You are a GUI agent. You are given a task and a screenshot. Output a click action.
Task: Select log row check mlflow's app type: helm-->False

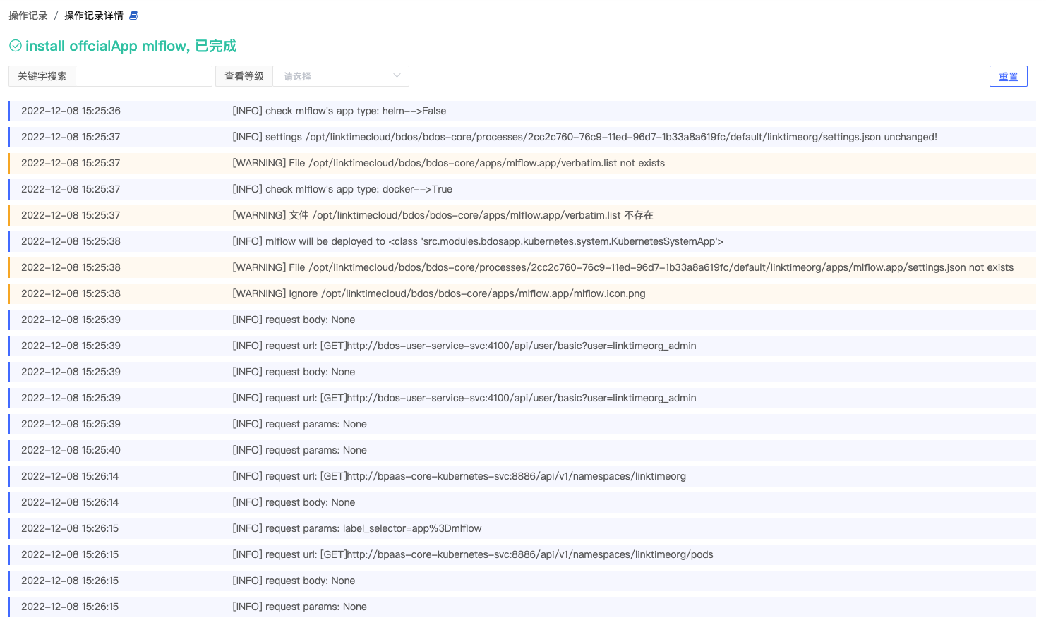click(x=522, y=111)
